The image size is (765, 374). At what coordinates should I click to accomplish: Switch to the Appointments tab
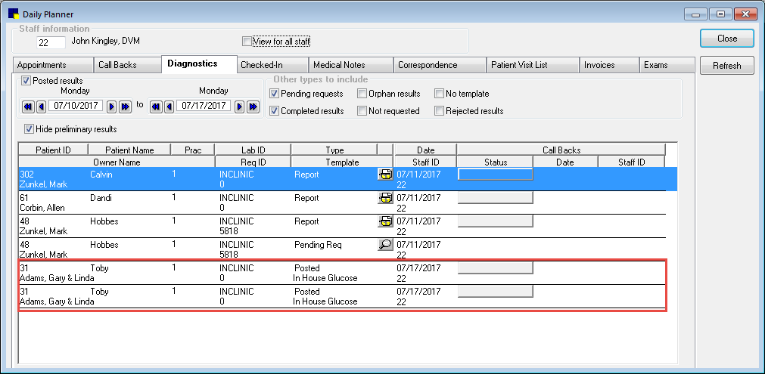(x=42, y=65)
